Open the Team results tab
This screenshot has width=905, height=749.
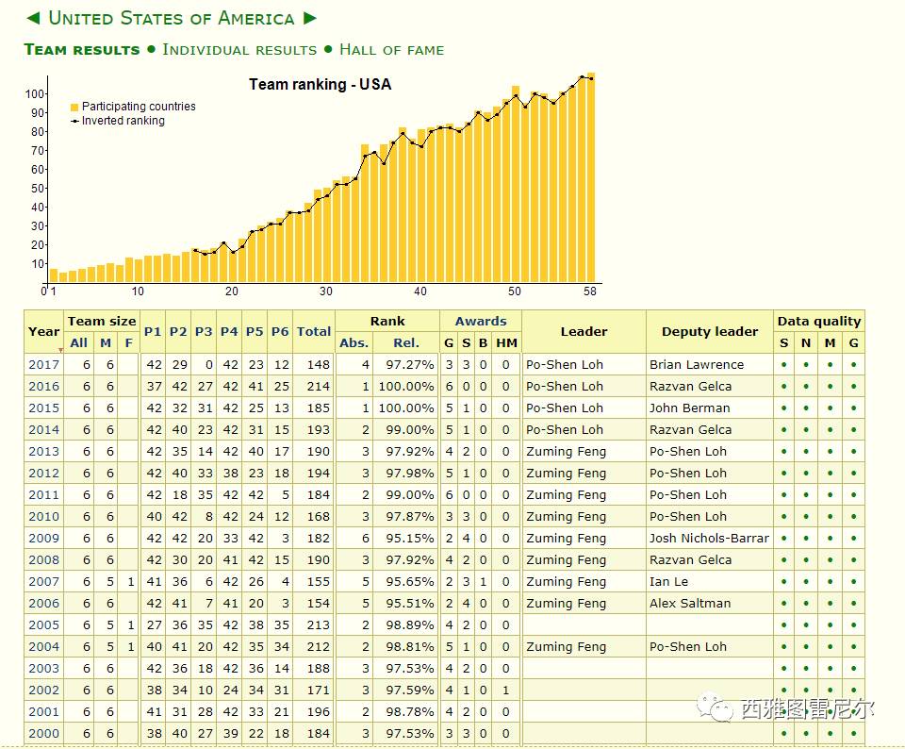pos(82,50)
